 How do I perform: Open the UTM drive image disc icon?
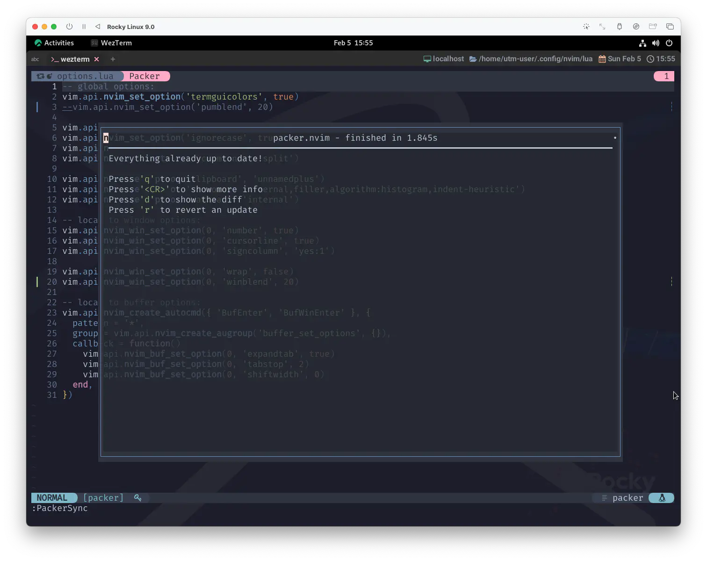click(x=636, y=27)
